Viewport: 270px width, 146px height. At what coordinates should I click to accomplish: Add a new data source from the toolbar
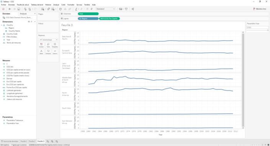pos(25,9)
